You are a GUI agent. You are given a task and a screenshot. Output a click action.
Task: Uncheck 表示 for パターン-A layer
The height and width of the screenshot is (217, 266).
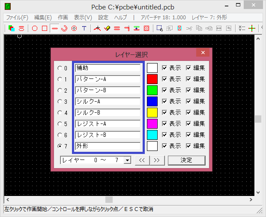point(164,79)
